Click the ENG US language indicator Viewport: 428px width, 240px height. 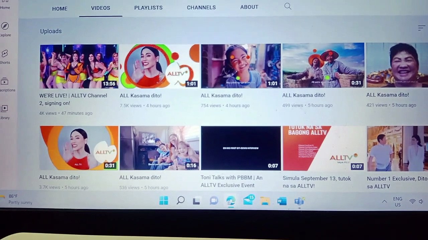pyautogui.click(x=398, y=202)
